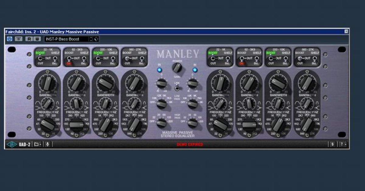Click left channel 22-1K band gain knob
Viewport: 365px width, 191px height.
click(48, 83)
